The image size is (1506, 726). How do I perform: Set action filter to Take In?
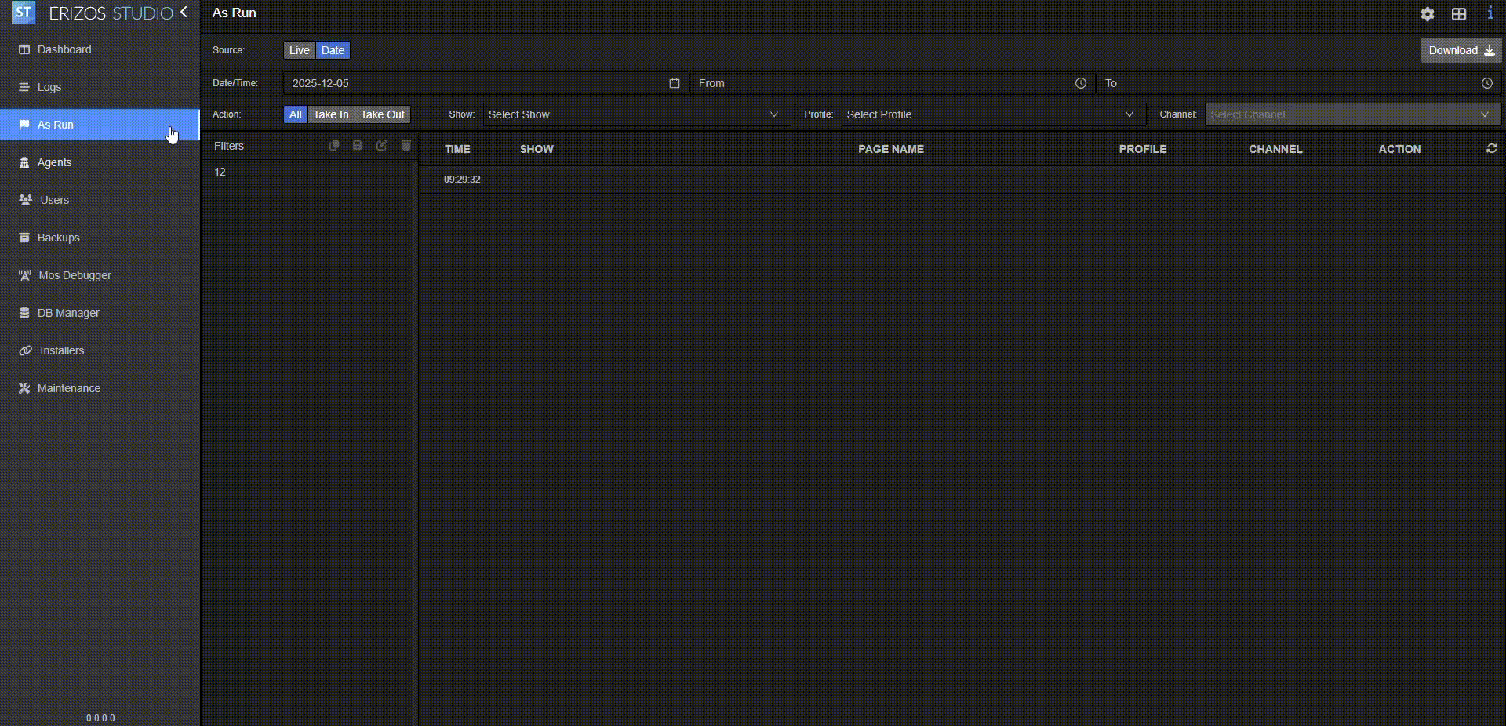tap(330, 114)
